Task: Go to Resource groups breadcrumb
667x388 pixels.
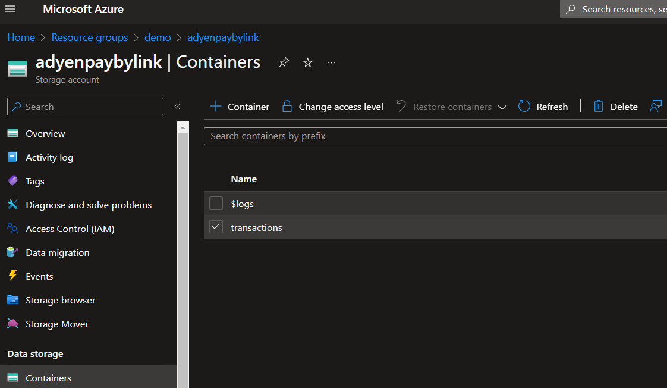Action: [x=90, y=37]
